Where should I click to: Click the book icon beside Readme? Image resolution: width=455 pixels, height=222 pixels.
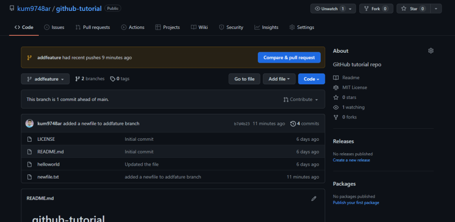pos(336,78)
